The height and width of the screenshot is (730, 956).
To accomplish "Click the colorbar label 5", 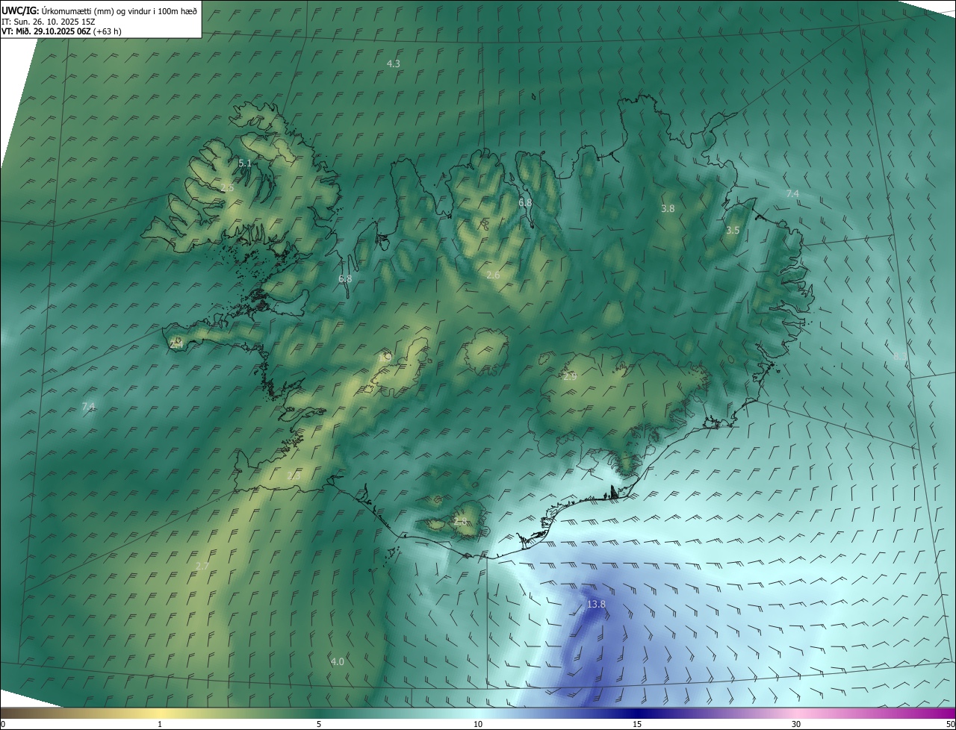I will [319, 724].
